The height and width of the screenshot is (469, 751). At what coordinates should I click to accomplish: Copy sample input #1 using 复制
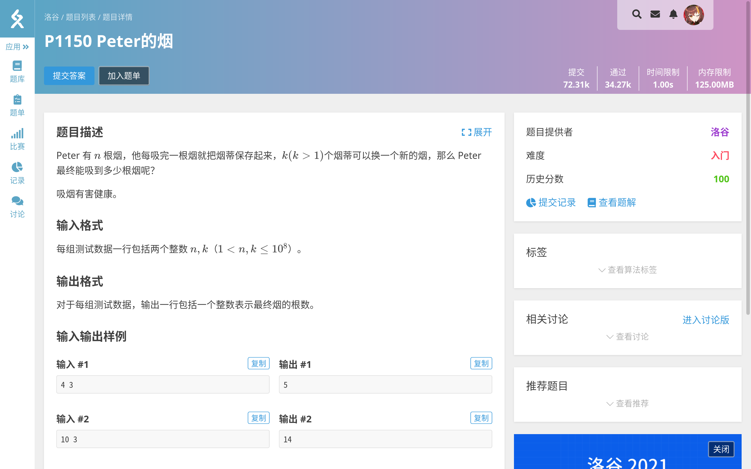pos(258,363)
